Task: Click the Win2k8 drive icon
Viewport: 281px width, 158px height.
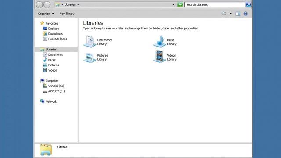Action: (x=45, y=86)
